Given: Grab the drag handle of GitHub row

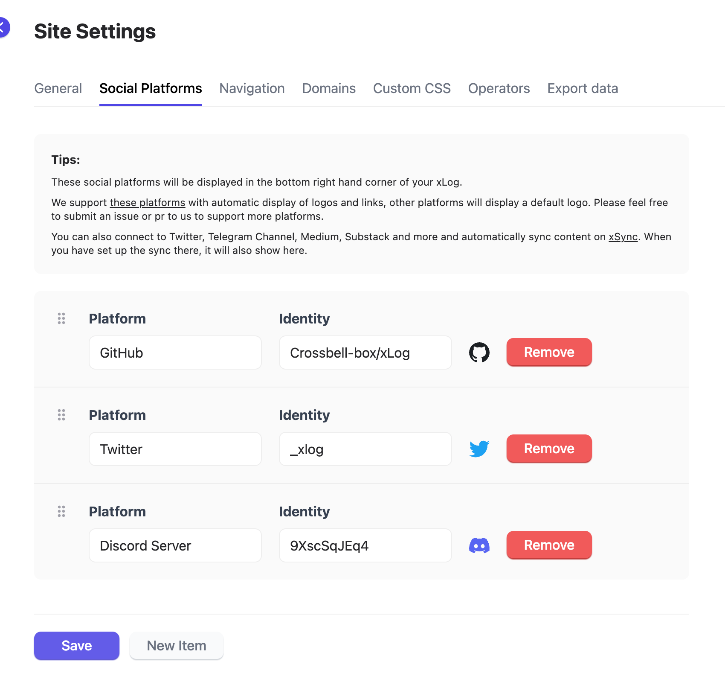Looking at the screenshot, I should [x=61, y=318].
